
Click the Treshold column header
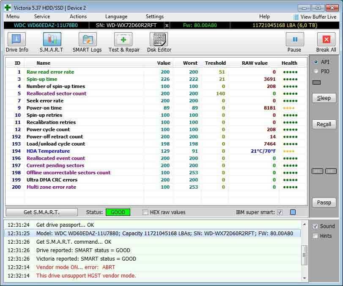[215, 63]
